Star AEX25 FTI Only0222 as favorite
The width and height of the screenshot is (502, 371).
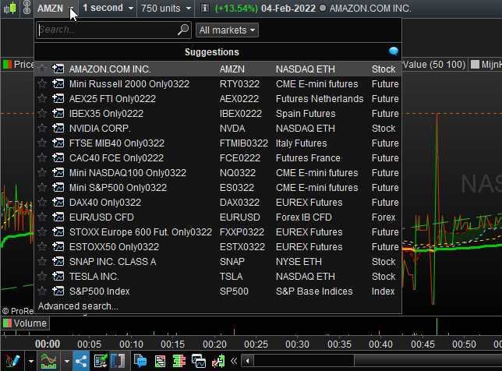[42, 98]
